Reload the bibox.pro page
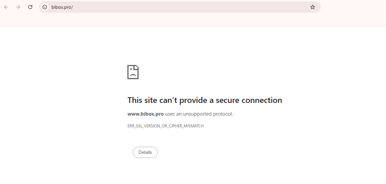The height and width of the screenshot is (184, 386). click(x=31, y=7)
